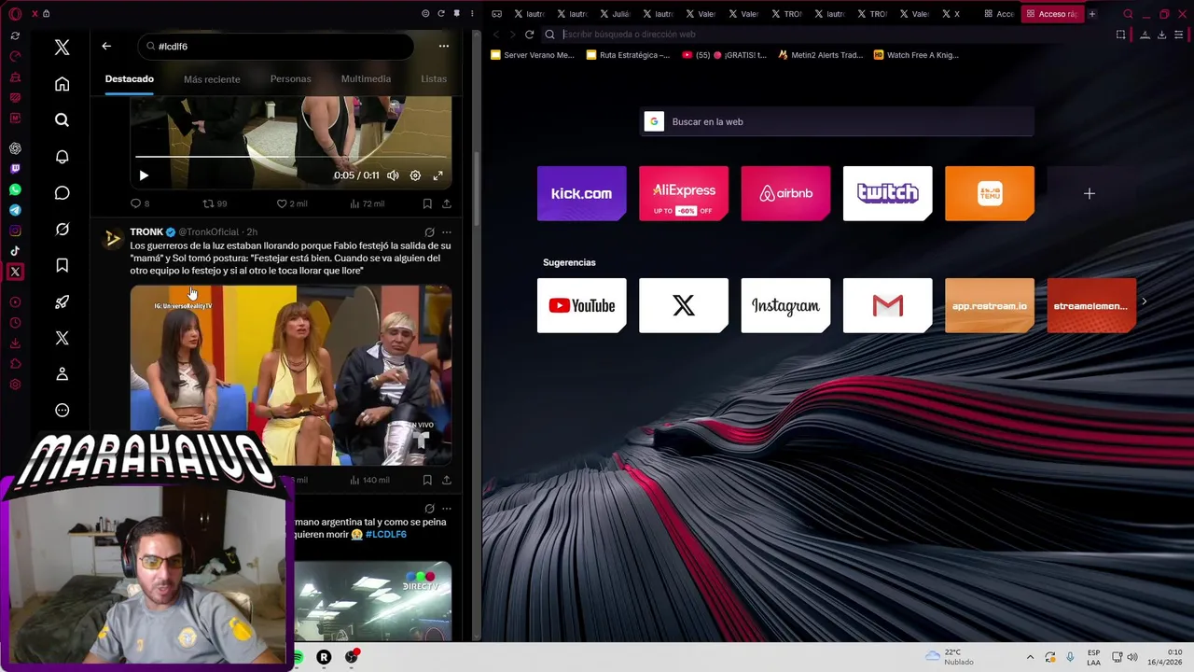Open more options on third tweet

tap(447, 509)
